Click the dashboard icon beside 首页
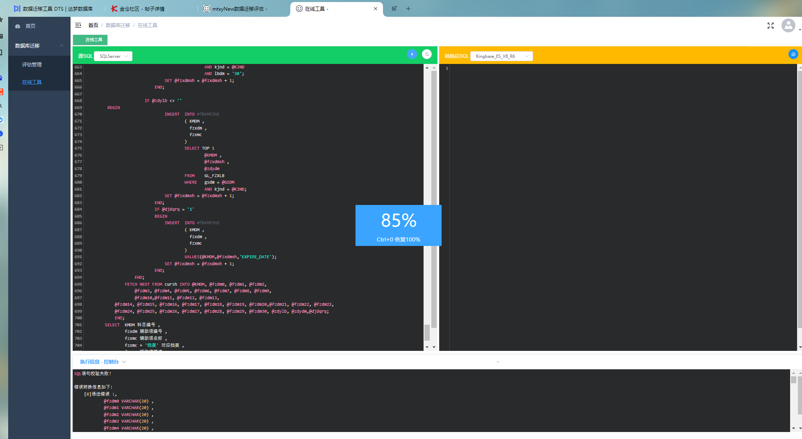 point(18,26)
